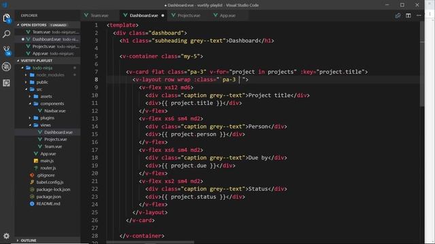Screen dimensions: 435x244
Task: Place cursor on 'project.title' in line 11
Action: click(x=192, y=103)
